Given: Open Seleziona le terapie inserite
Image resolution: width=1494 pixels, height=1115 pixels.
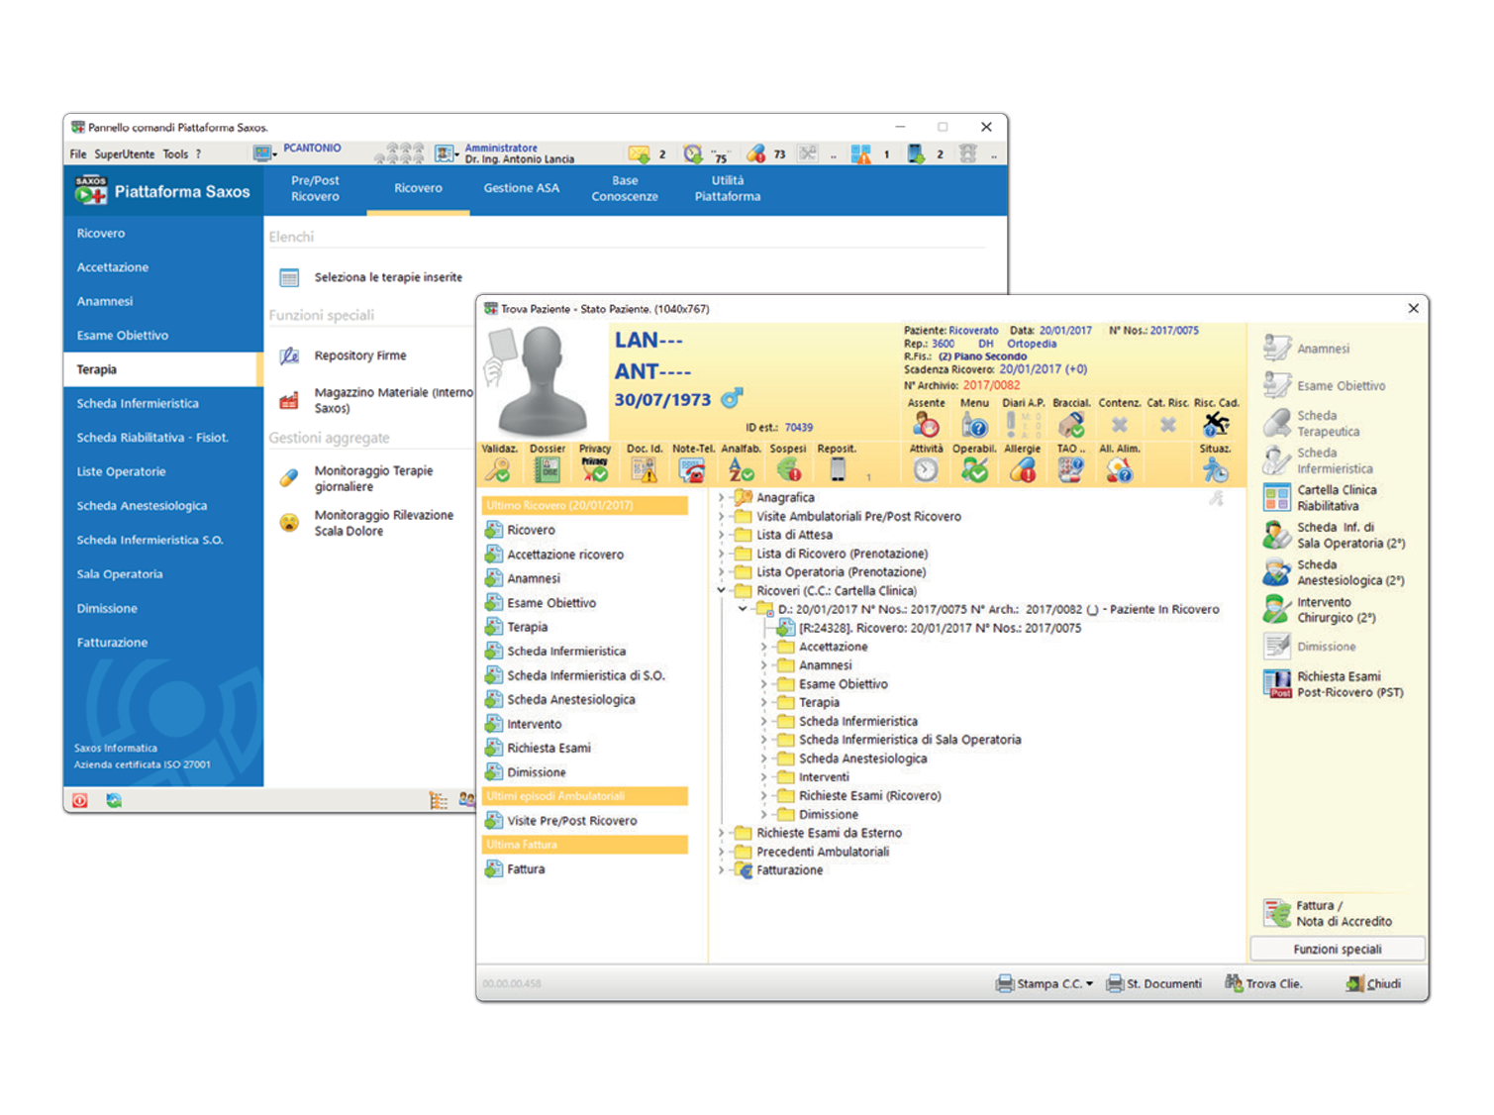Looking at the screenshot, I should [371, 278].
